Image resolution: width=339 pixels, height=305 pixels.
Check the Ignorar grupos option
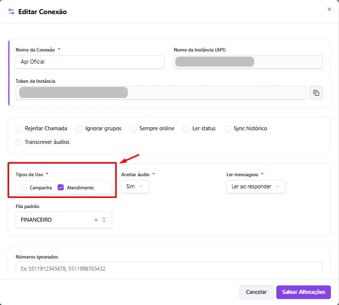pyautogui.click(x=79, y=129)
